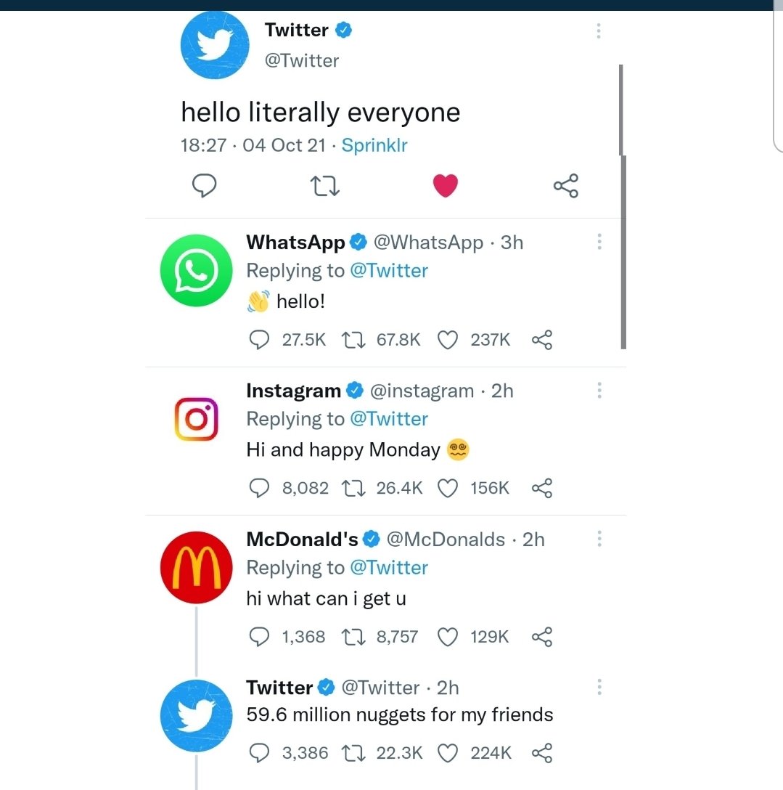Share Instagram's 'happy Monday' reply
783x790 pixels.
(542, 488)
